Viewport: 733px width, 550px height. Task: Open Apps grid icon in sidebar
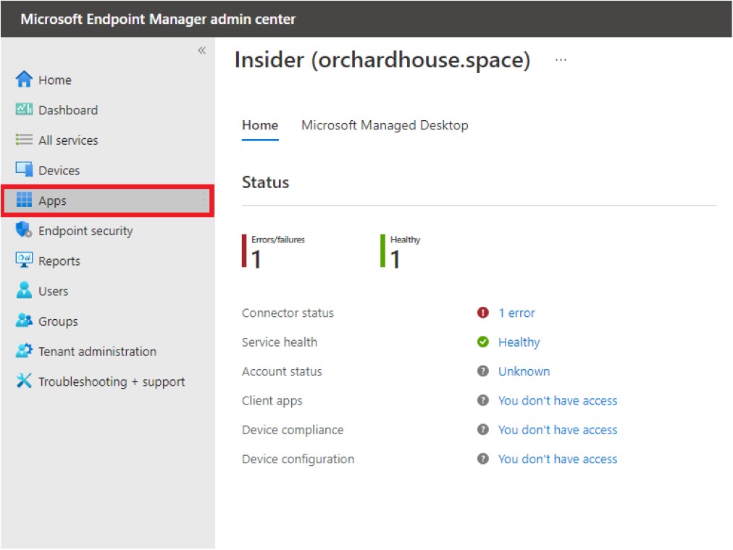[25, 200]
